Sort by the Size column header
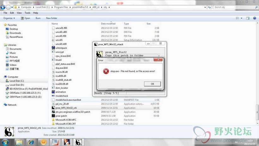 148,24
